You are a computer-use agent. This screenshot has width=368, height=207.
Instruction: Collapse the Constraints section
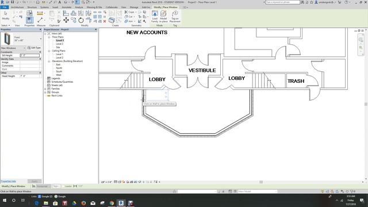coord(40,52)
